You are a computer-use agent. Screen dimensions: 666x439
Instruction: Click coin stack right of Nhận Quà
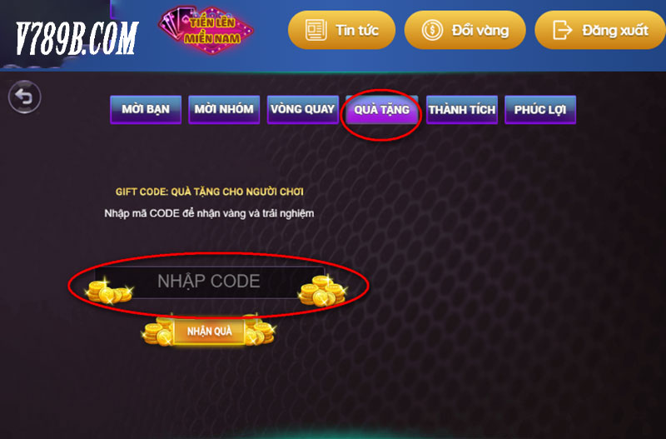point(260,330)
